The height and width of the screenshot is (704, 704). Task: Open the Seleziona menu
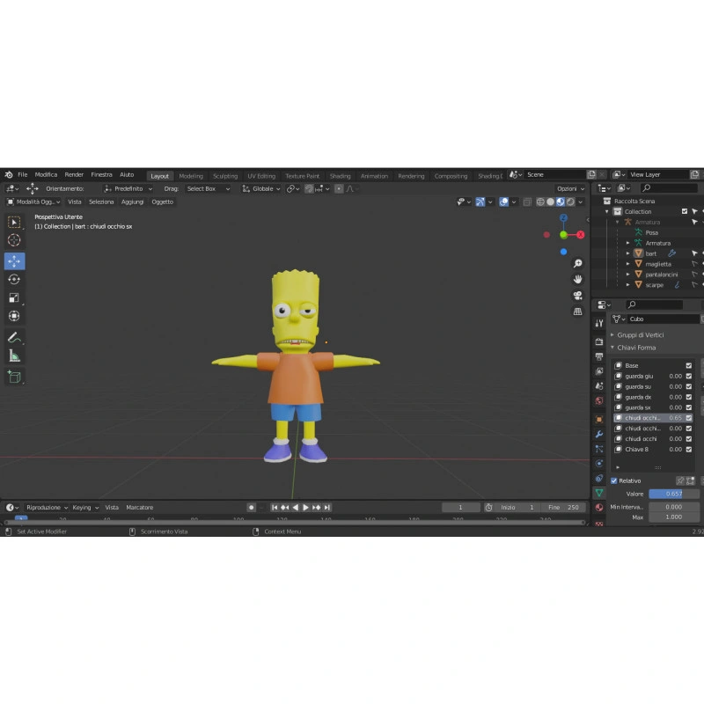pos(101,202)
